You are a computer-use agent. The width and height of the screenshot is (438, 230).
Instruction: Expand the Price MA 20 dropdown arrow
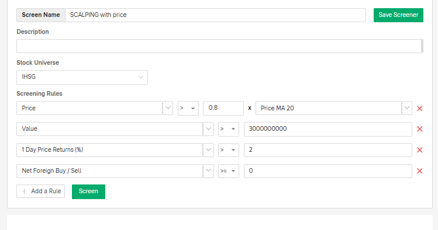pyautogui.click(x=407, y=108)
